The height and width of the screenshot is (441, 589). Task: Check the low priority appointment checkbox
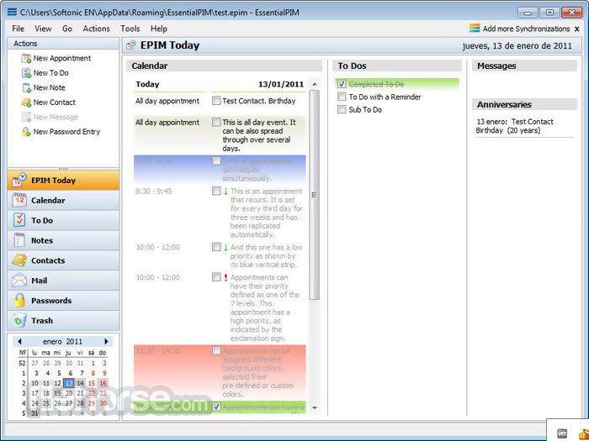pyautogui.click(x=216, y=247)
